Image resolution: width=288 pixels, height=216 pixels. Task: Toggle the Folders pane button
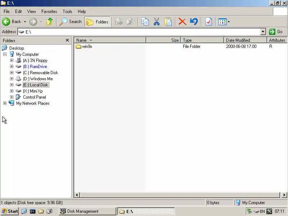(x=97, y=22)
